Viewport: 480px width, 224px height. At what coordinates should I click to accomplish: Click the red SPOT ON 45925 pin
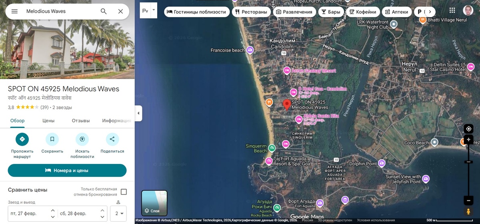point(287,105)
